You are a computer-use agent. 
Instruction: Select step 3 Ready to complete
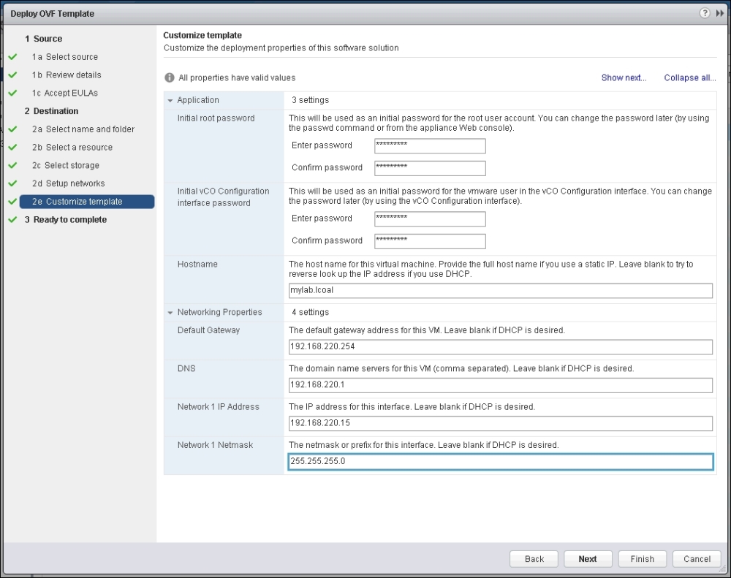[x=69, y=220]
